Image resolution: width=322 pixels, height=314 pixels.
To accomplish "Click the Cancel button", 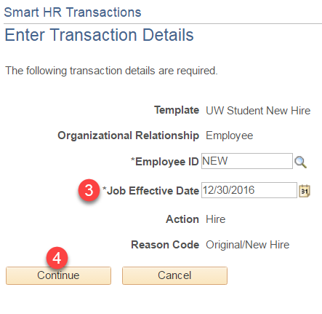I will [x=174, y=275].
